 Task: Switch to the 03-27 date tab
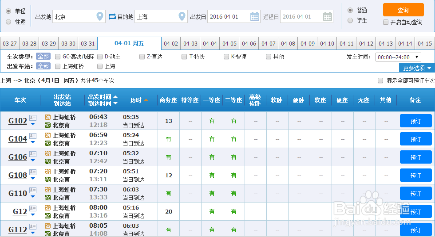click(10, 44)
